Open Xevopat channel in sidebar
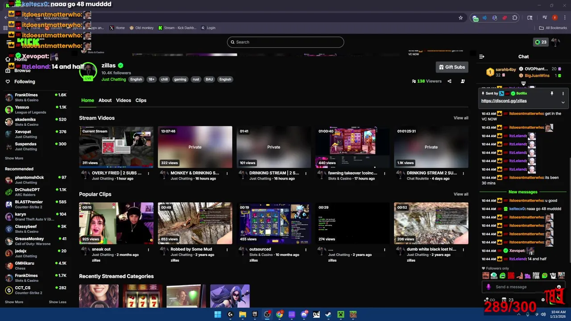 [x=36, y=134]
